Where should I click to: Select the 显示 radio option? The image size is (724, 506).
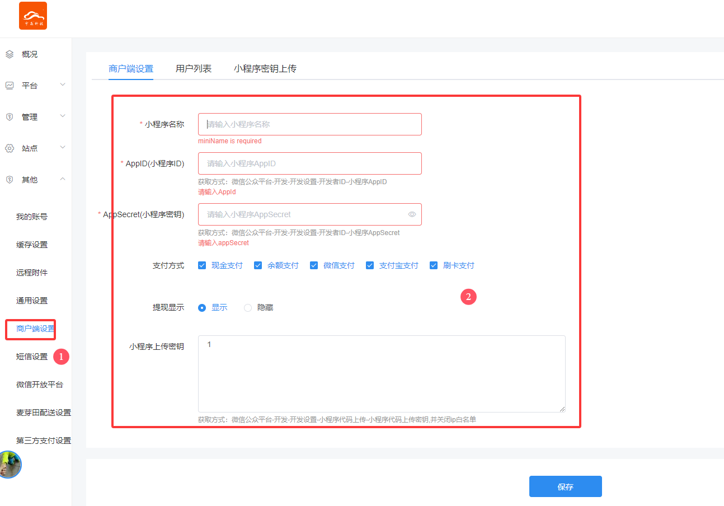(x=202, y=307)
